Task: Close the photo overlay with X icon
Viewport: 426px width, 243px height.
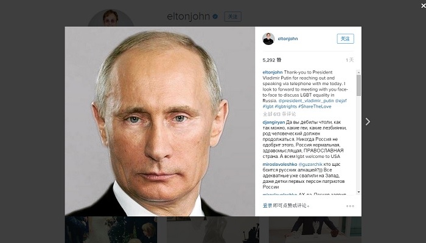Action: (424, 5)
